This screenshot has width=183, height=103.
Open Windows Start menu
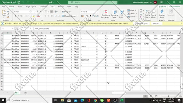tap(3, 100)
